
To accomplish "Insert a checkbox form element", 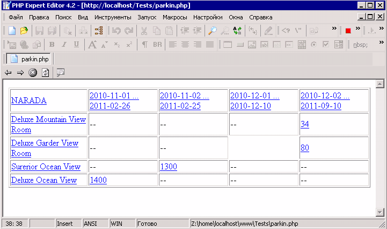I will point(326,45).
